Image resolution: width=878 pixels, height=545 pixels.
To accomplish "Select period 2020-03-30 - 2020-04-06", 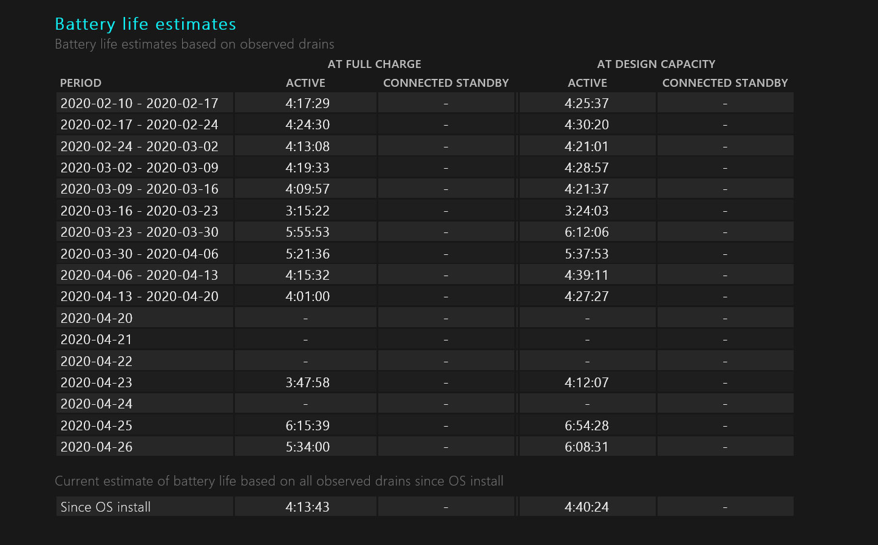I will pyautogui.click(x=139, y=254).
